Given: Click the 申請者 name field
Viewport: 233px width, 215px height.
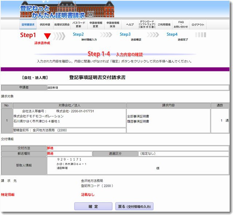Looking at the screenshot, I should [138, 88].
